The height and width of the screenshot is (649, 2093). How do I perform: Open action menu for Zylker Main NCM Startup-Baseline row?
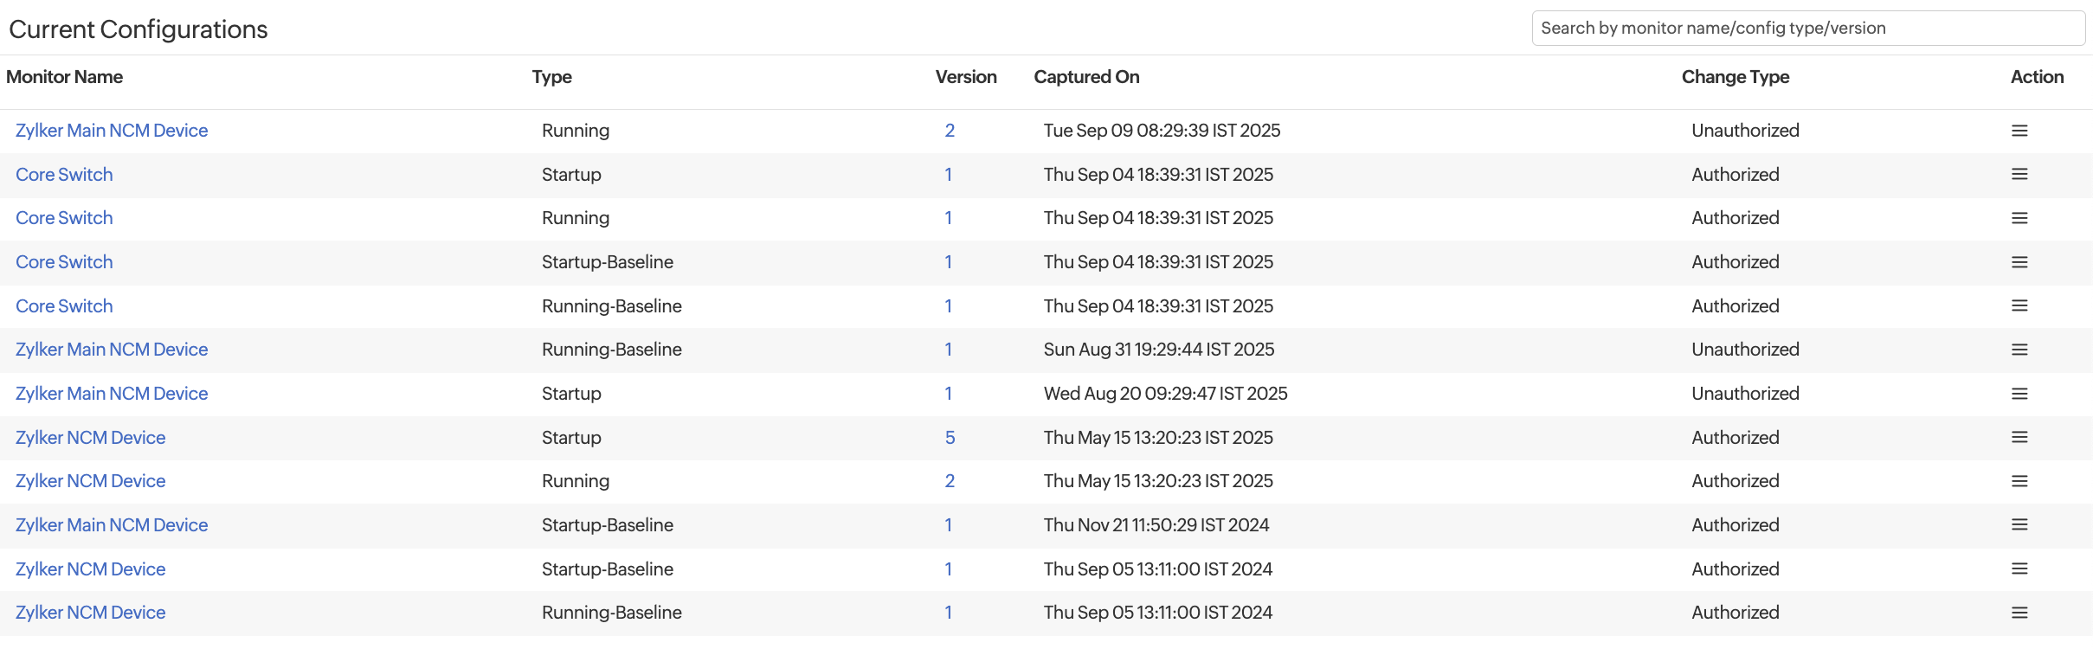click(2019, 525)
